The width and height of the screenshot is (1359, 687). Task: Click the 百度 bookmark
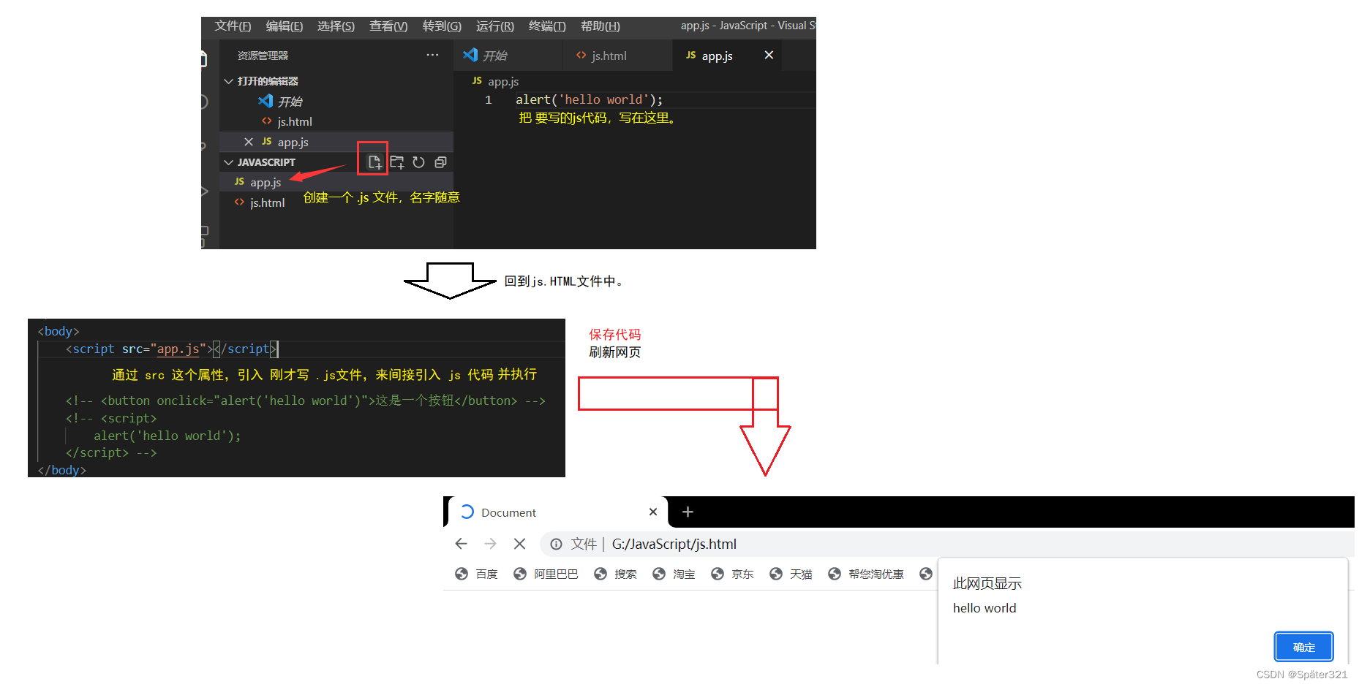476,574
